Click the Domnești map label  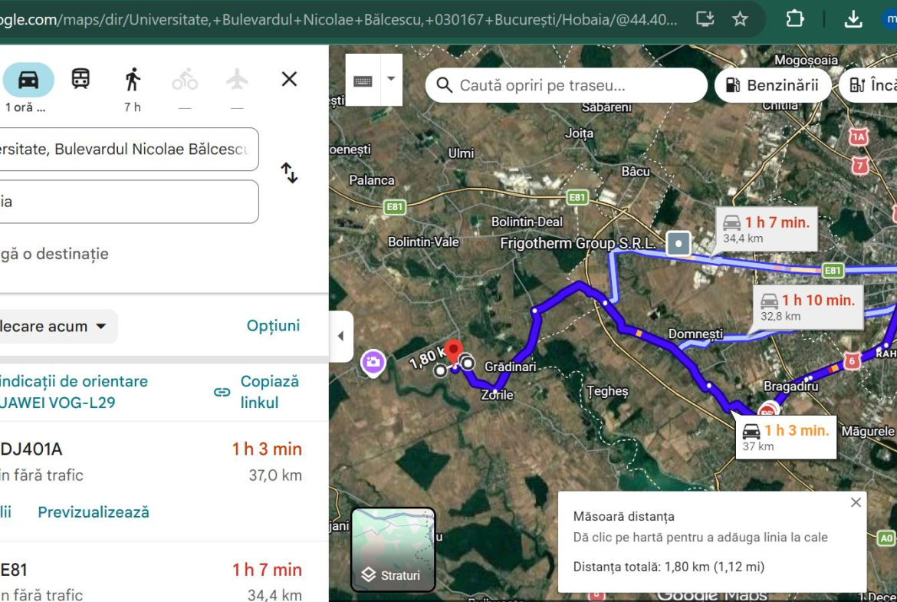tap(695, 334)
